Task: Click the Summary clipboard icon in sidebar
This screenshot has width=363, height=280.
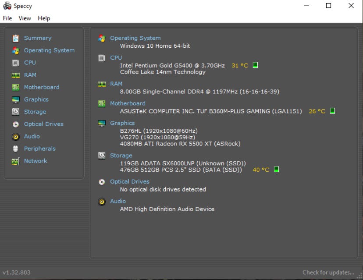Action: 15,38
